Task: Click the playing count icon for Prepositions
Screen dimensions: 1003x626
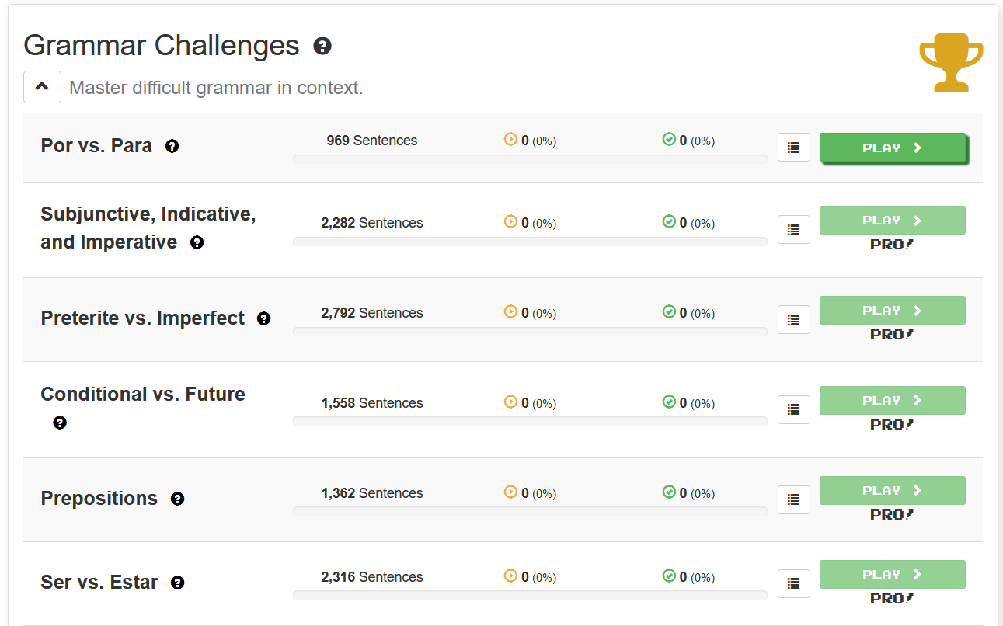Action: tap(510, 492)
